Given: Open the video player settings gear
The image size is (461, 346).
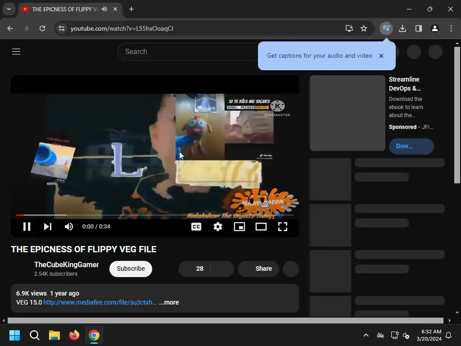Looking at the screenshot, I should [x=218, y=227].
